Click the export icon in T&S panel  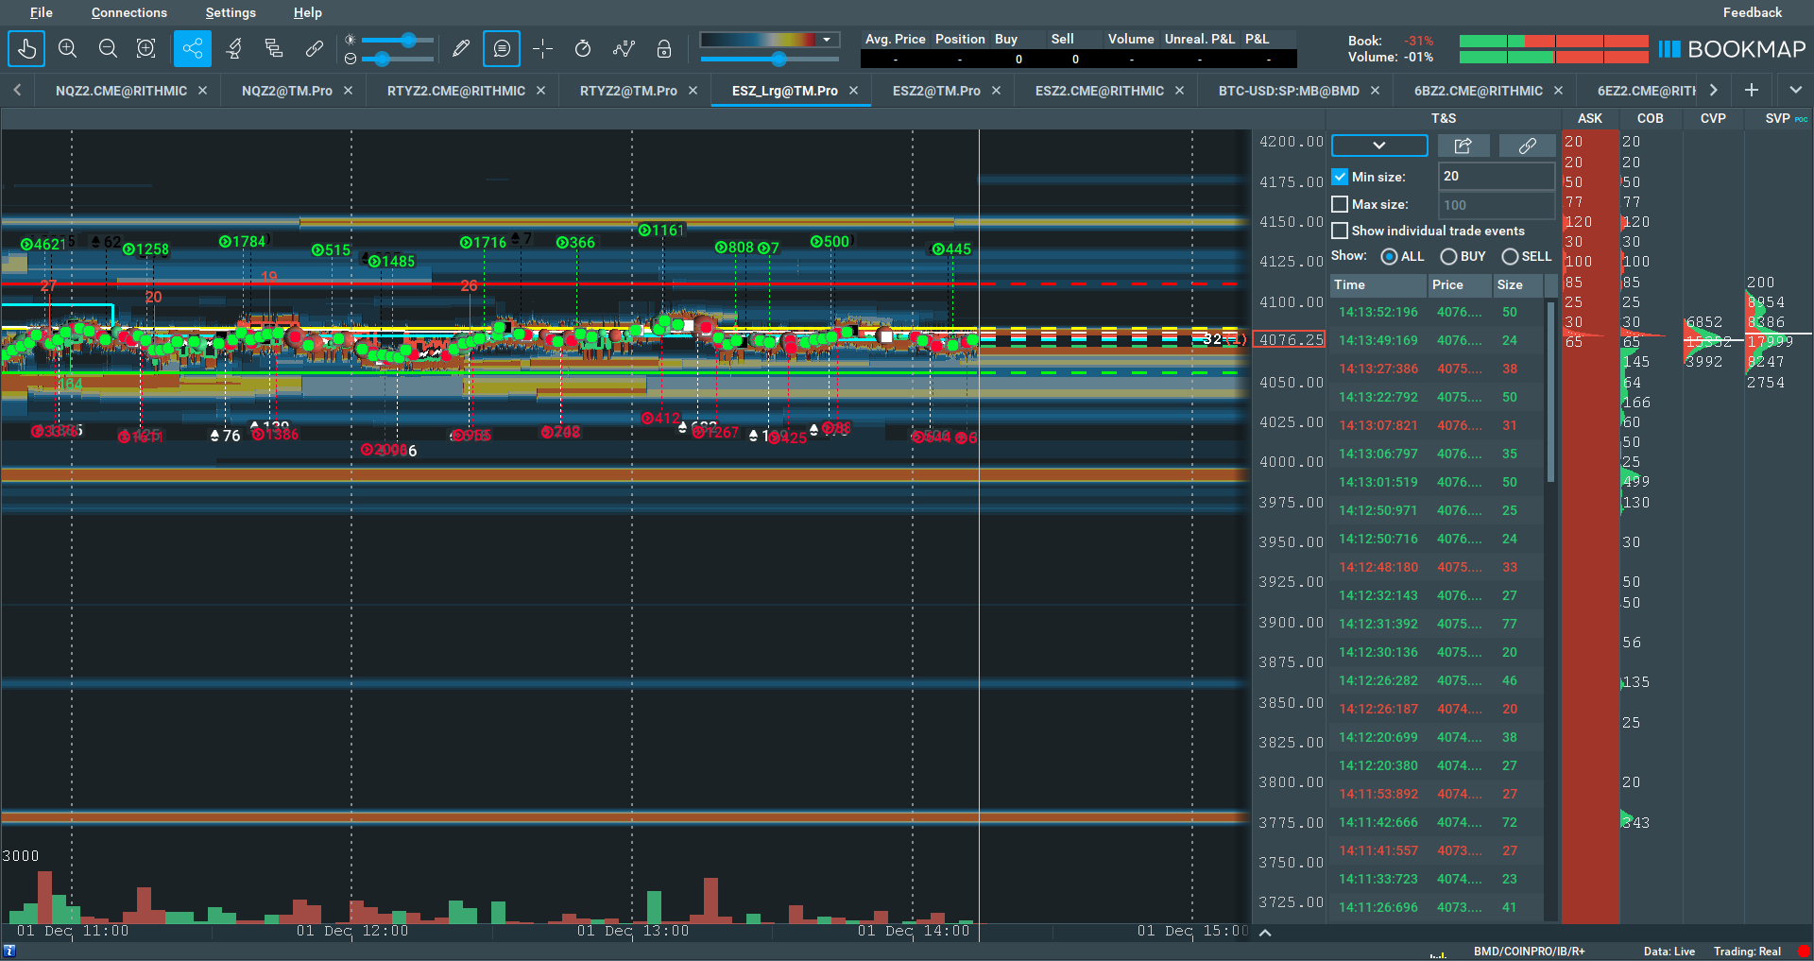point(1463,146)
